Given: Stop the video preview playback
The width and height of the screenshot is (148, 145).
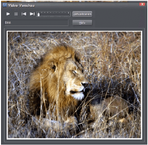Looking at the screenshot, I should tap(16, 14).
